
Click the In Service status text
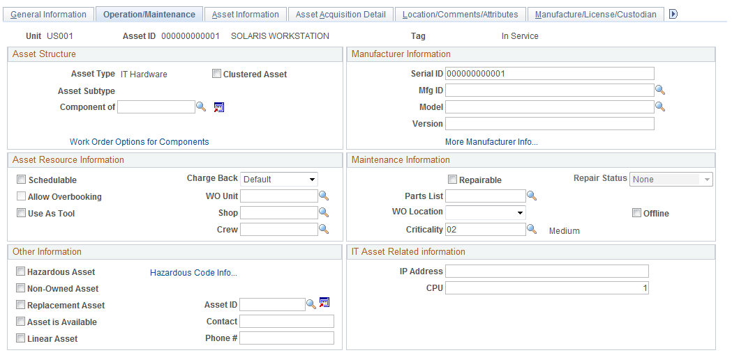(x=520, y=36)
